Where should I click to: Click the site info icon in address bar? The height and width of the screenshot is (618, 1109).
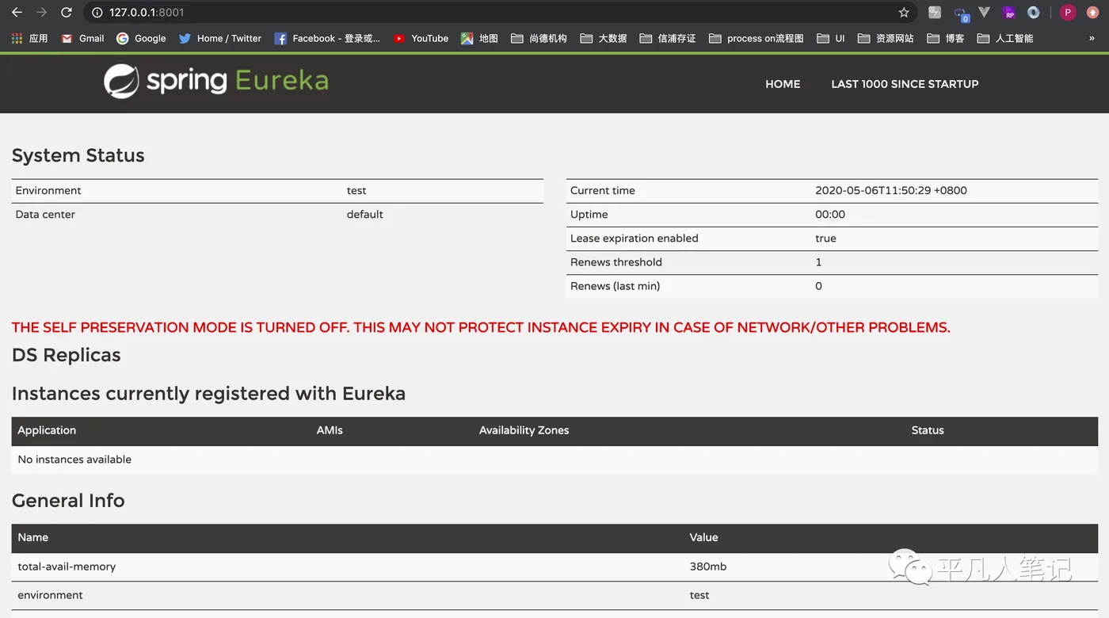[97, 13]
